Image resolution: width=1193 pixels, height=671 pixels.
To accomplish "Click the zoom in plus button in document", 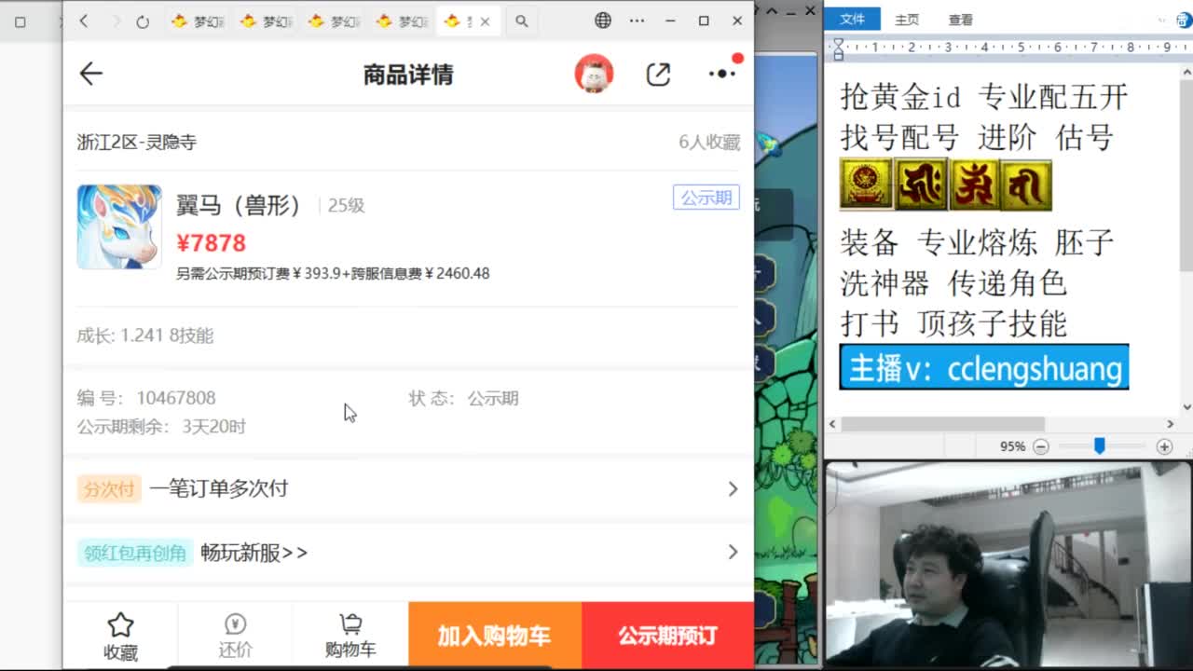I will (x=1164, y=446).
